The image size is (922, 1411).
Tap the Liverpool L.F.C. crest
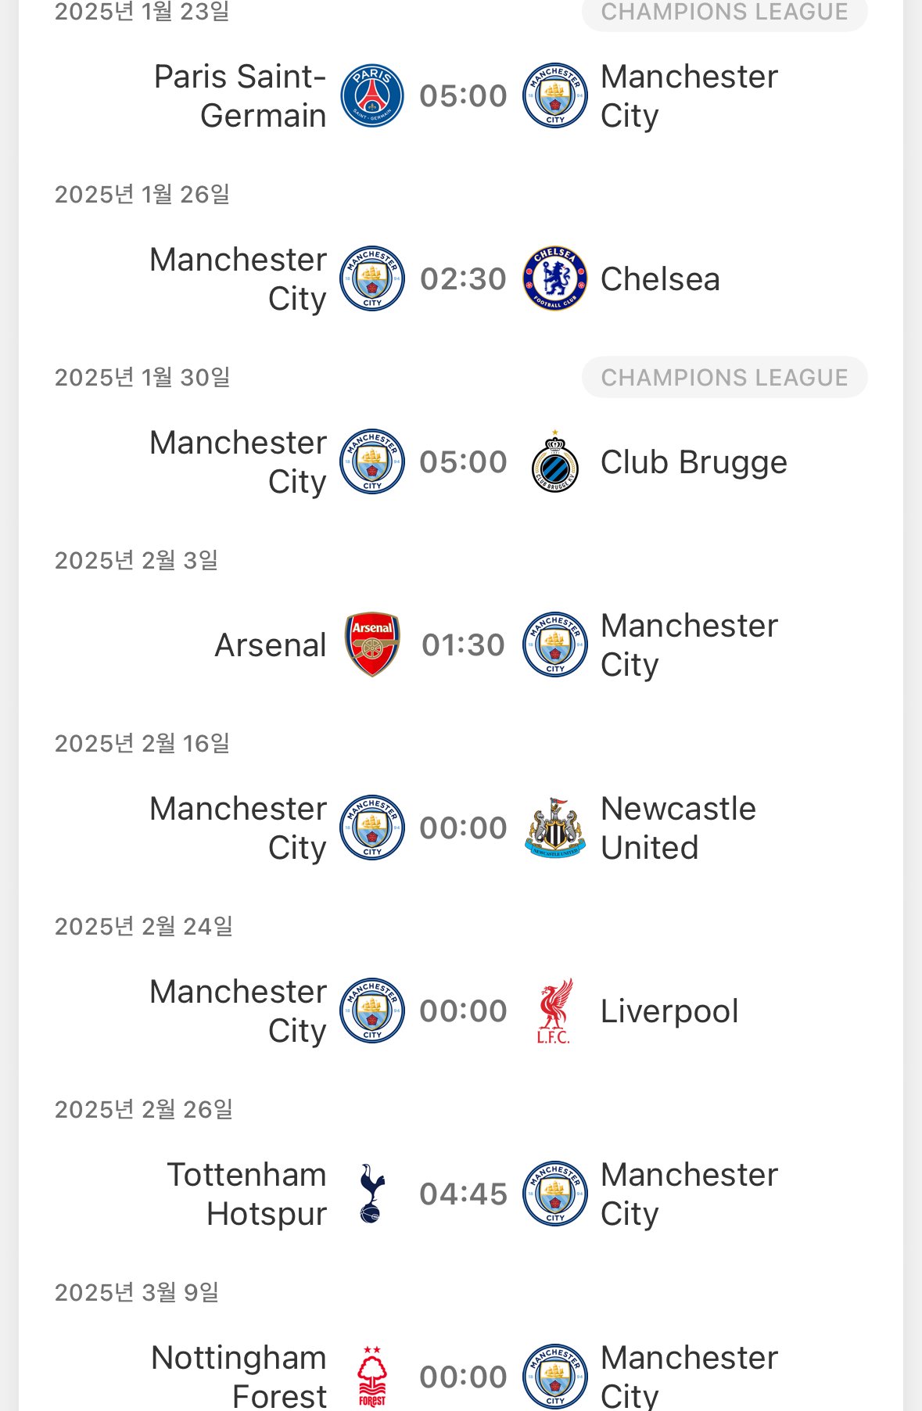(x=554, y=1011)
